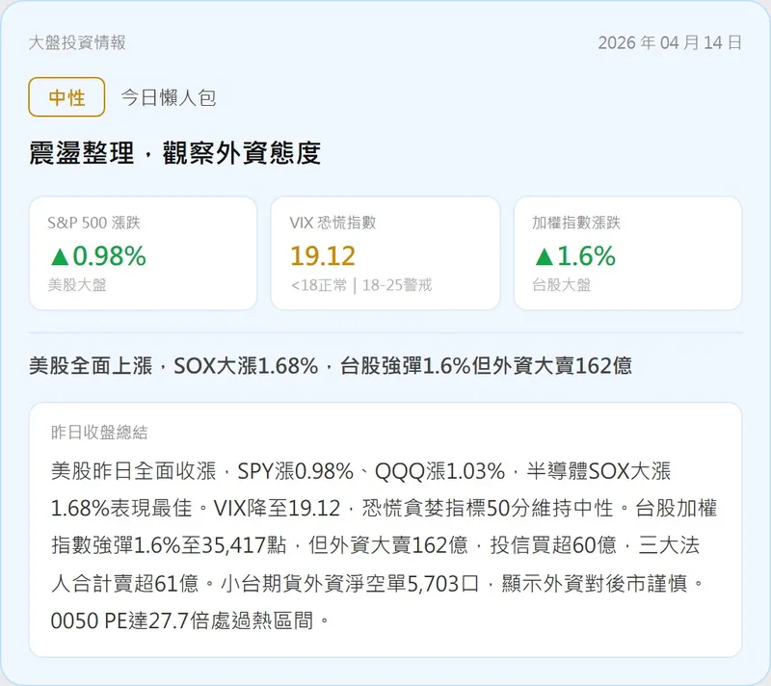This screenshot has width=771, height=686.
Task: Click the VIX value 19.12
Action: [x=323, y=256]
